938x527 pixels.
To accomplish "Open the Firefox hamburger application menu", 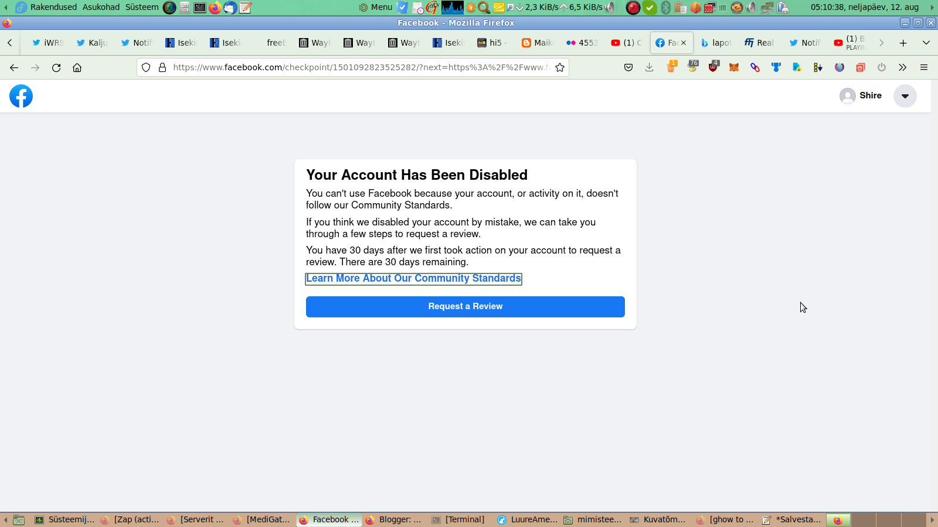I will pyautogui.click(x=924, y=67).
